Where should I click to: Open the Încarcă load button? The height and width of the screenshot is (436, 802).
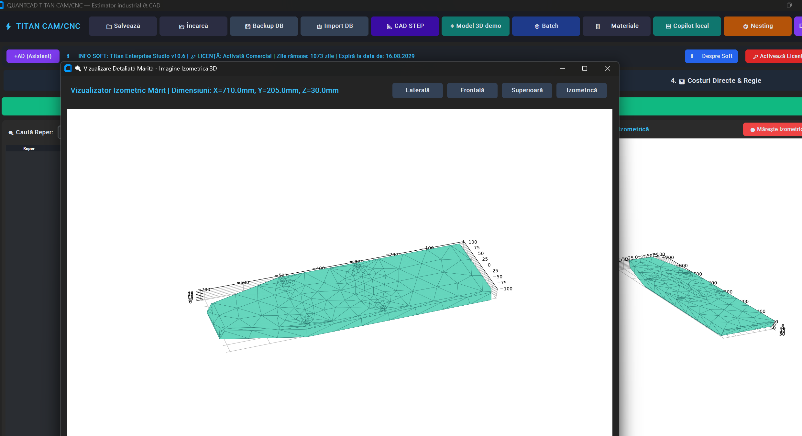pyautogui.click(x=193, y=26)
